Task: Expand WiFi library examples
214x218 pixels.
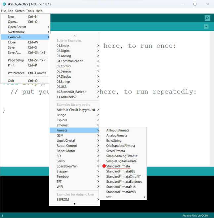Action: [x=74, y=187]
